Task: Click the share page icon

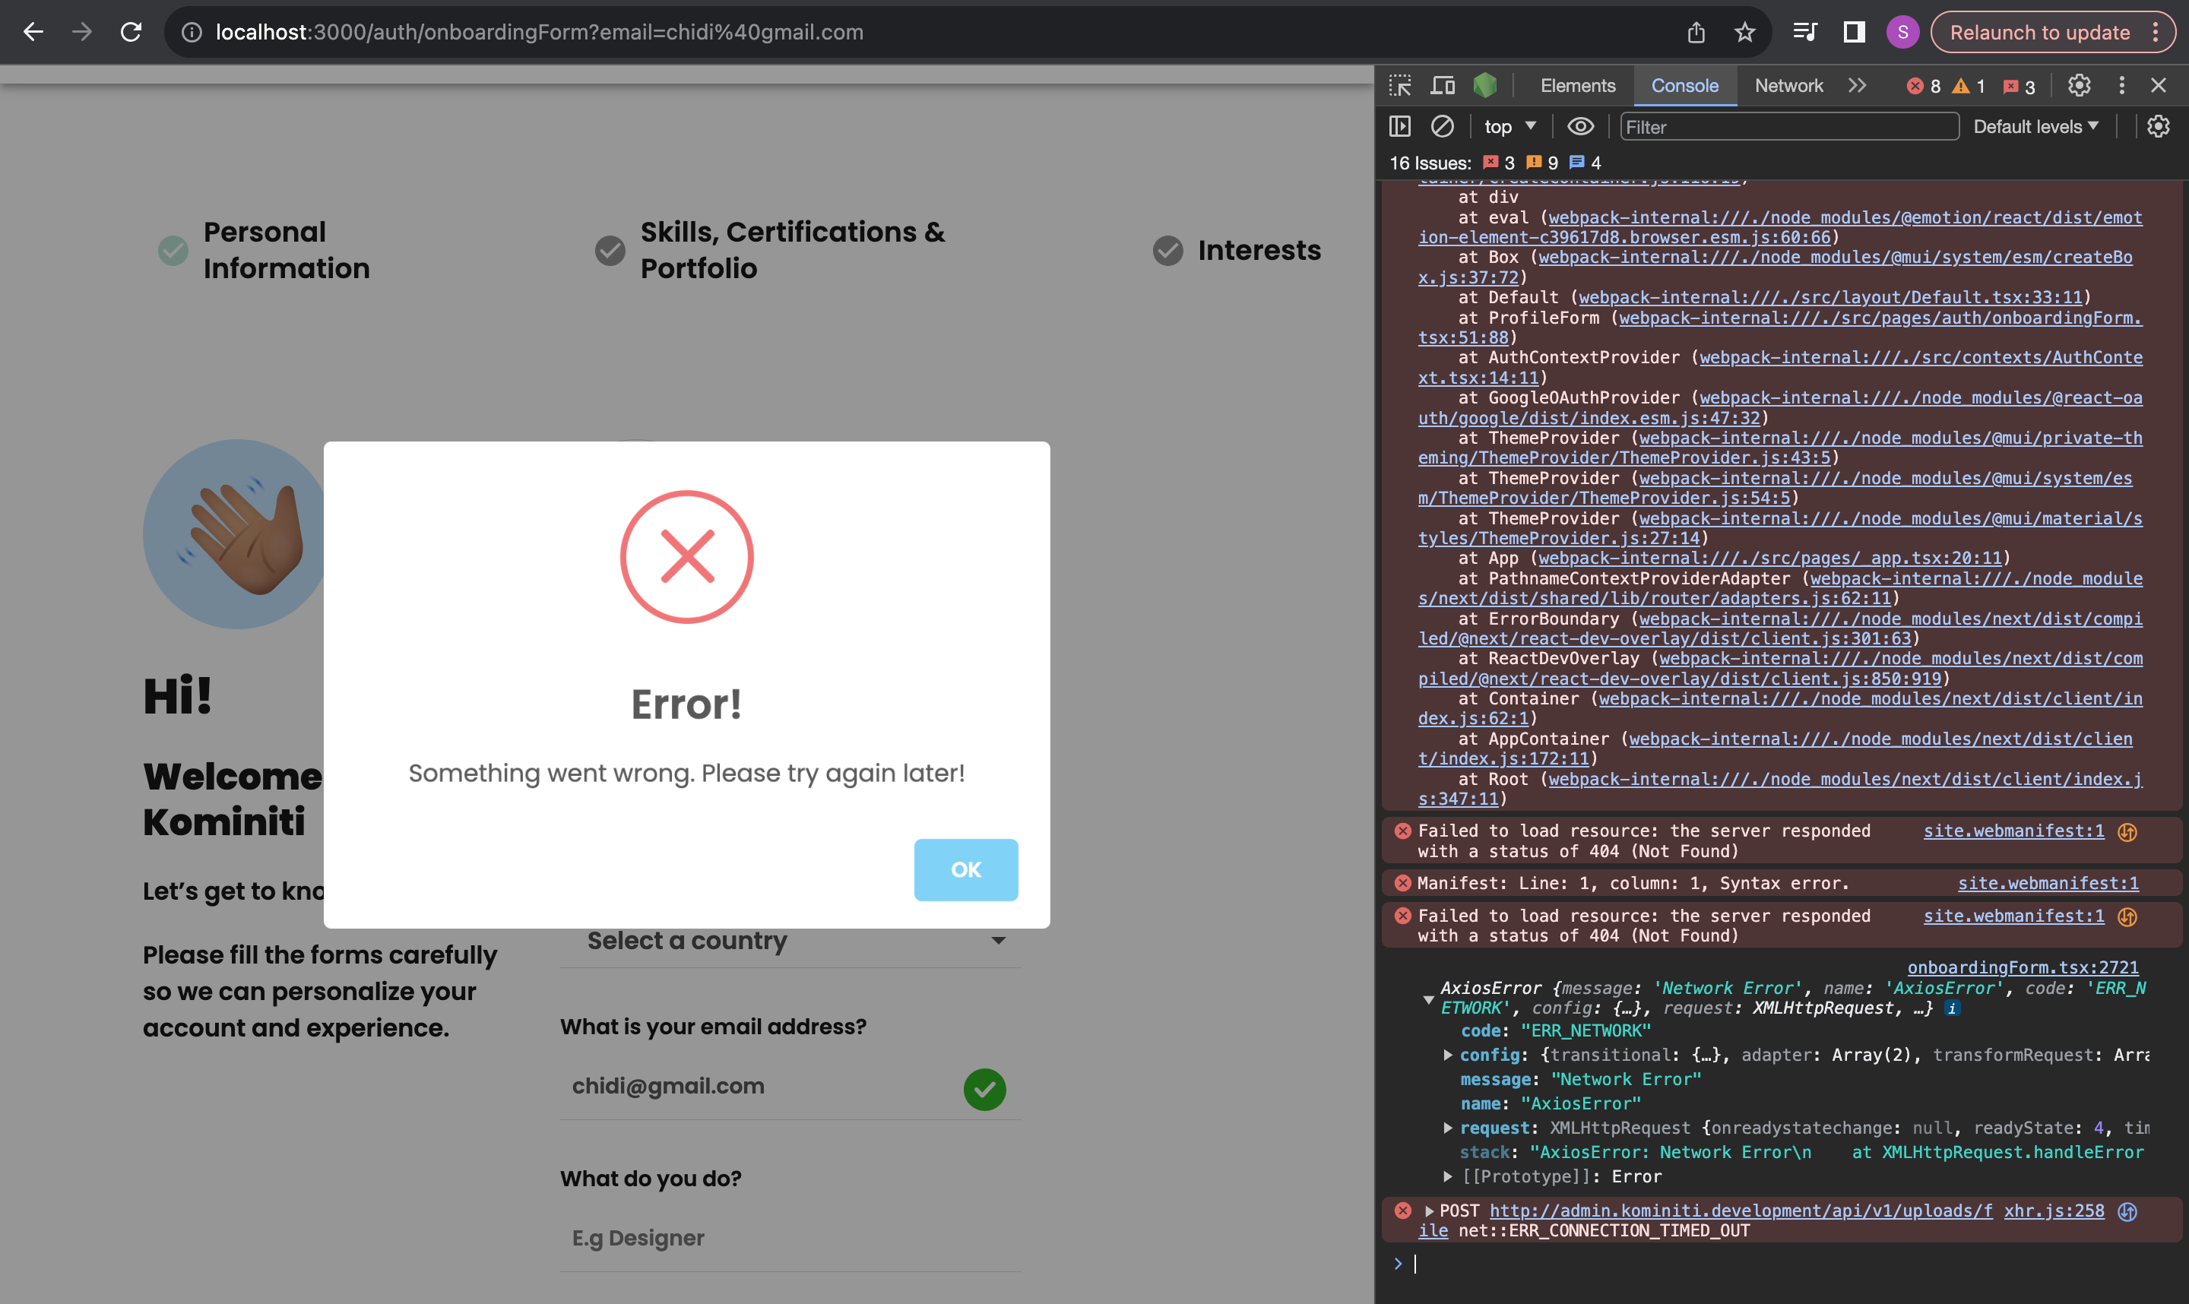Action: coord(1696,33)
